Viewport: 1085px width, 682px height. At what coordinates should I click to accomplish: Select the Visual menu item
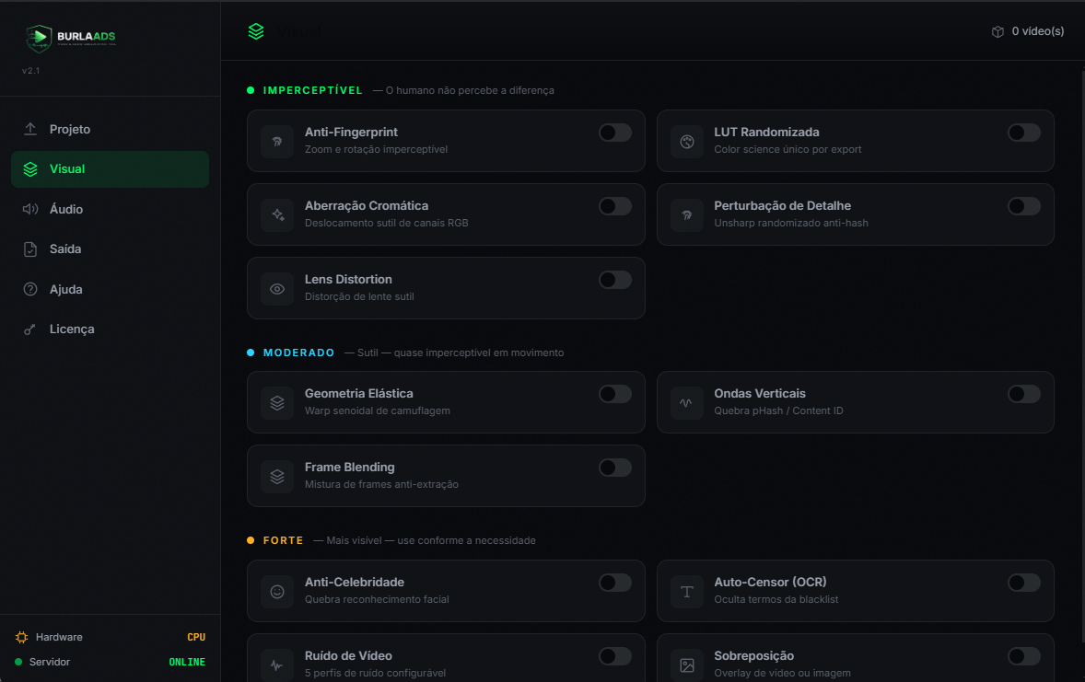pos(110,169)
